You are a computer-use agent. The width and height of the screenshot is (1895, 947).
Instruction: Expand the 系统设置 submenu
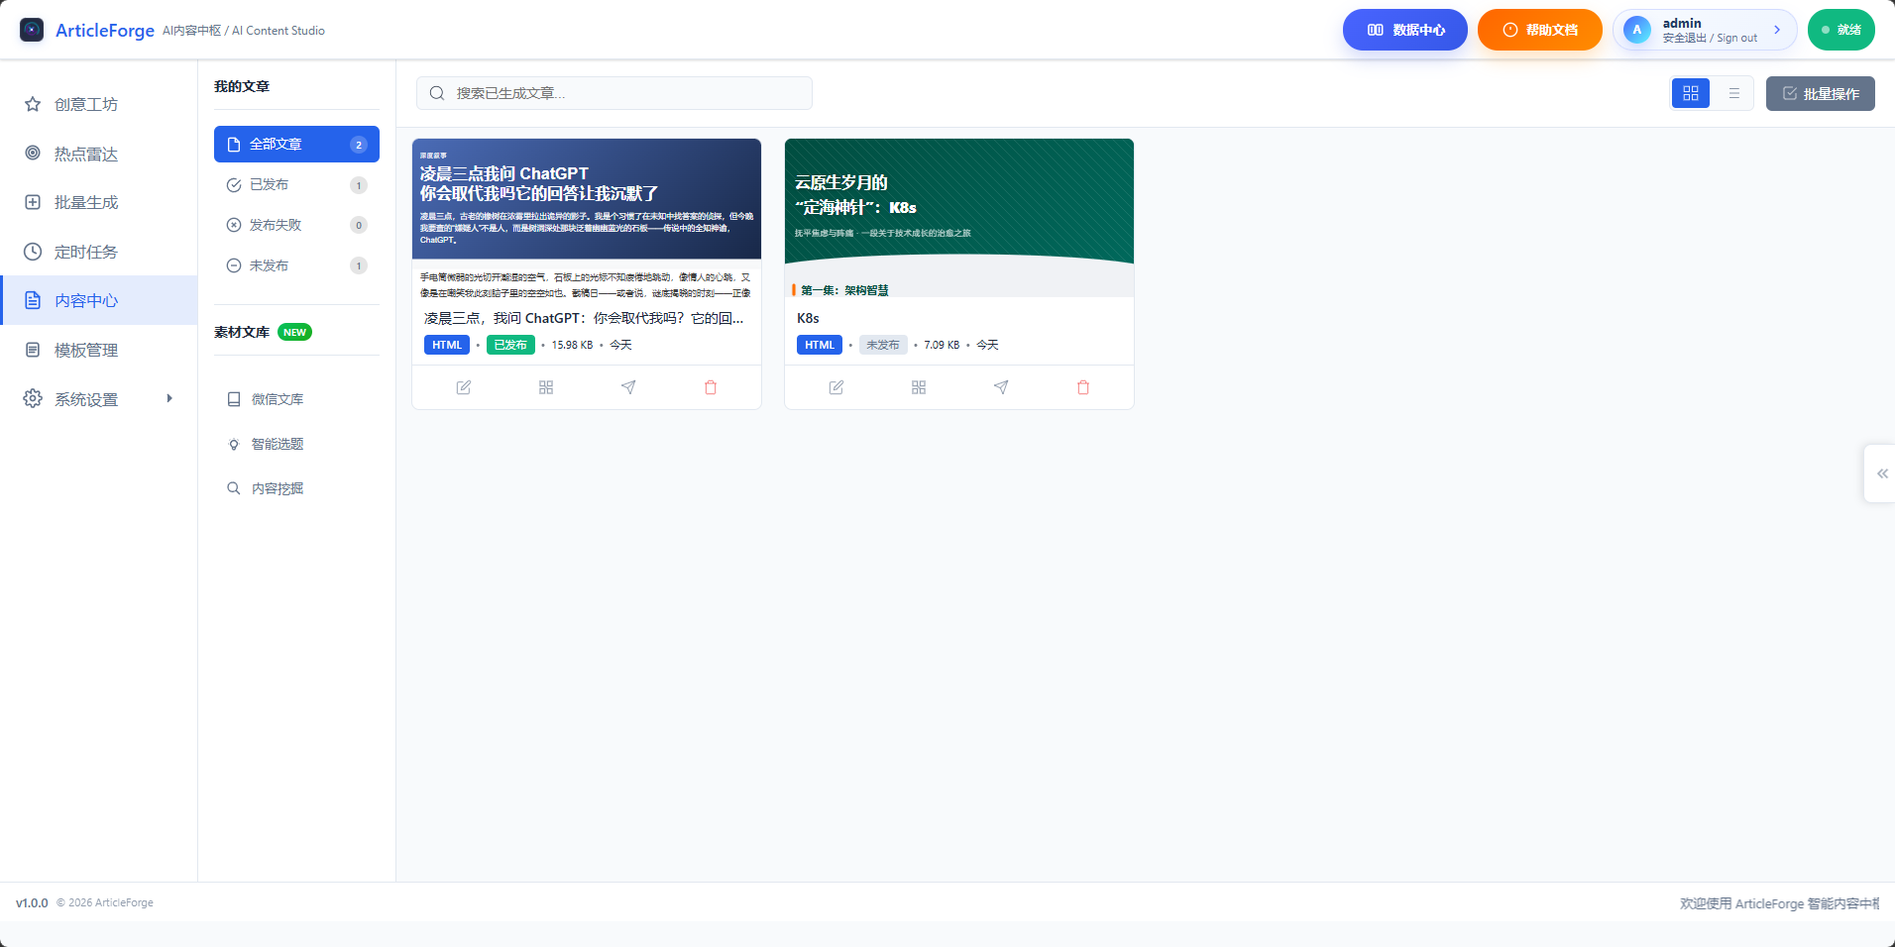(168, 398)
